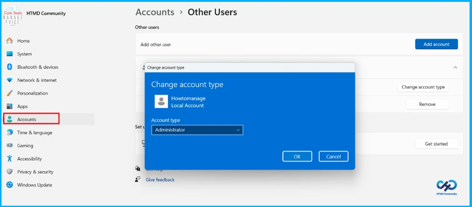Click the Windows Update refresh icon

point(10,185)
